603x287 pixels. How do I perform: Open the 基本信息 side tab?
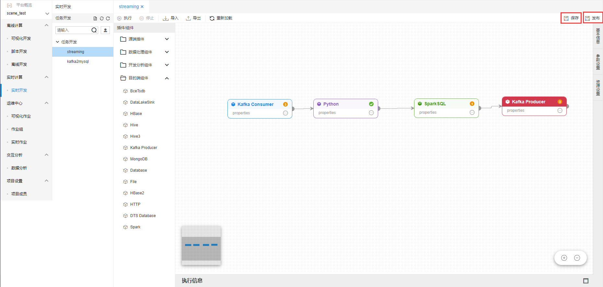click(598, 36)
